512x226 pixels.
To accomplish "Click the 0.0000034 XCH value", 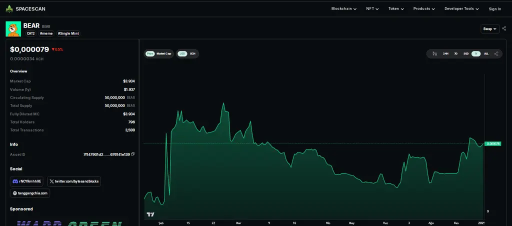I will click(x=27, y=59).
